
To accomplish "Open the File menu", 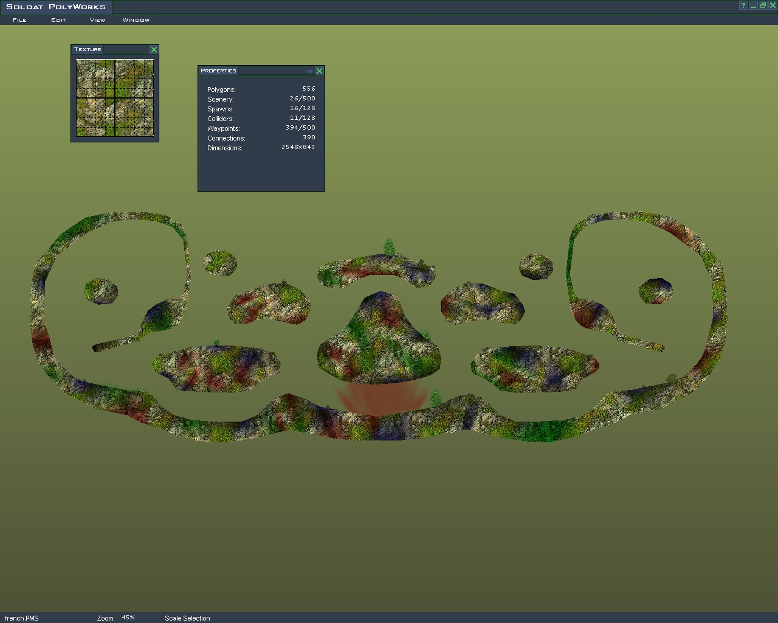I will point(19,20).
